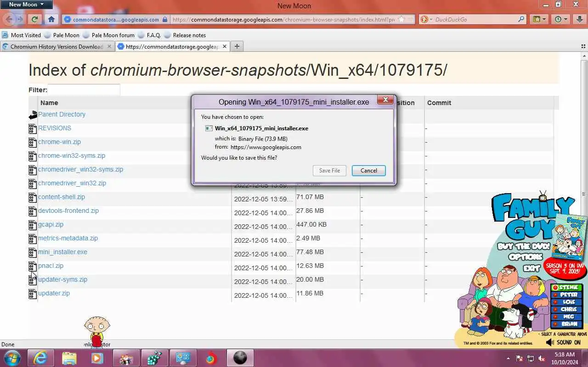Download content-shell.zip

[62, 197]
